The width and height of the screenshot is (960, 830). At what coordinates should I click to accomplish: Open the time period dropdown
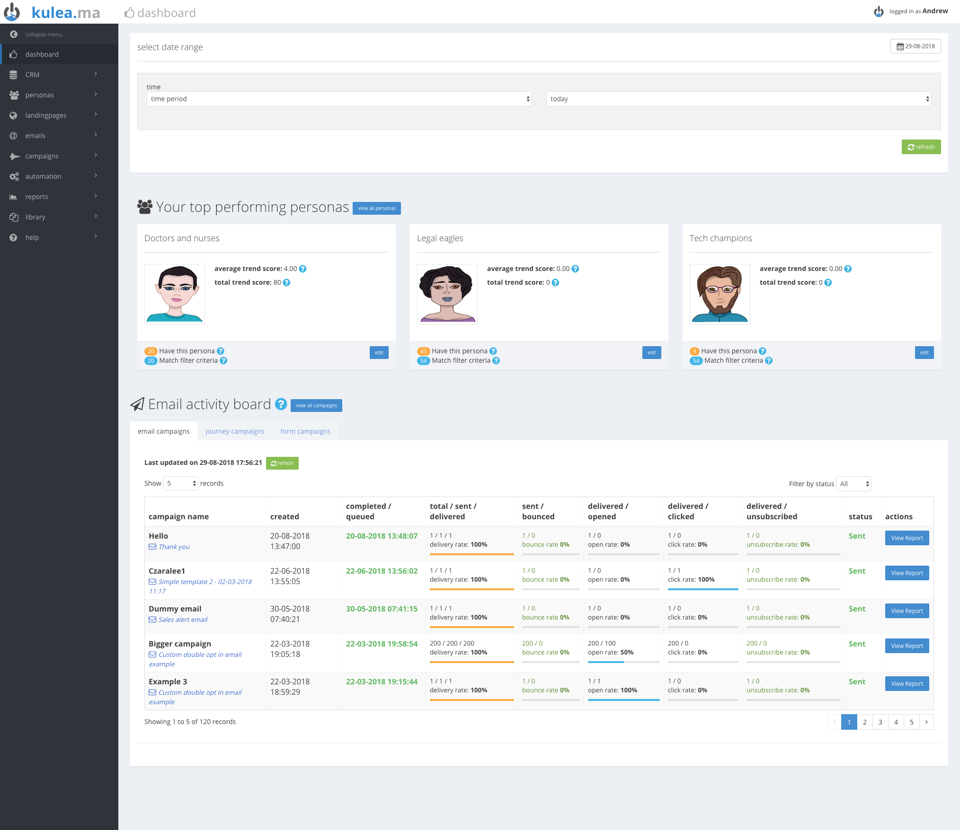[x=339, y=99]
